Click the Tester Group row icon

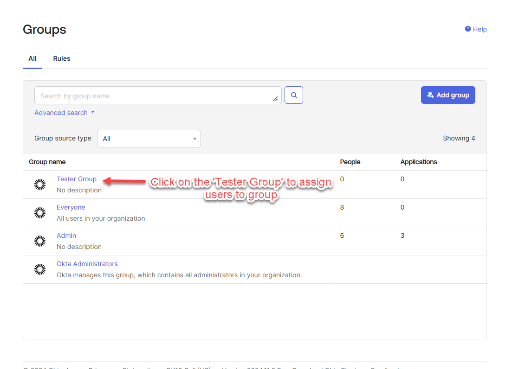40,184
